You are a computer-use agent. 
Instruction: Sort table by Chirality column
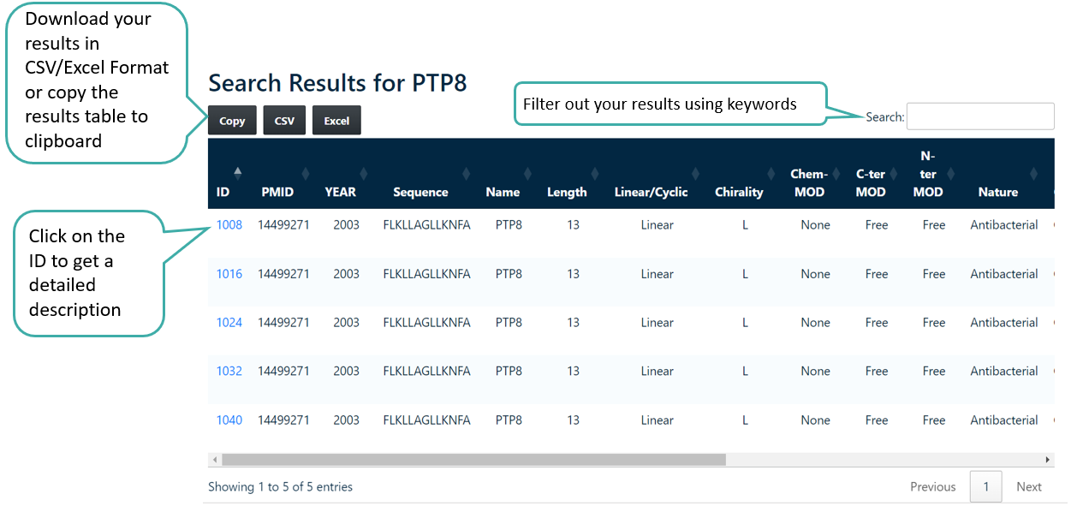coord(739,192)
